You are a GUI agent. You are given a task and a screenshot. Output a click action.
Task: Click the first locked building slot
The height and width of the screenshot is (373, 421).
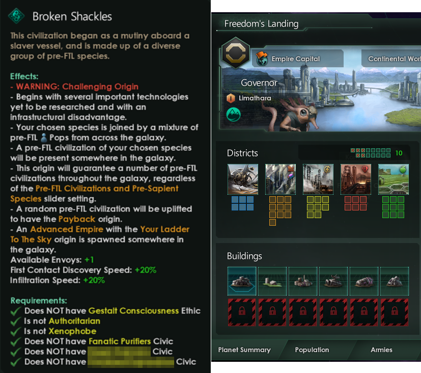click(242, 312)
